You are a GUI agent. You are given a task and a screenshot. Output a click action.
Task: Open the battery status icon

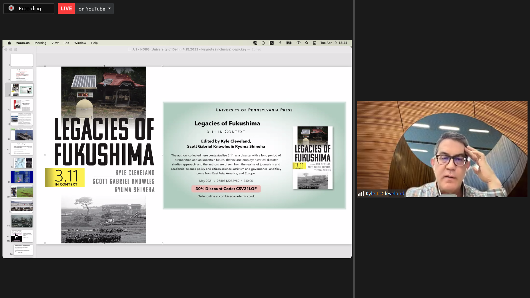[x=289, y=43]
